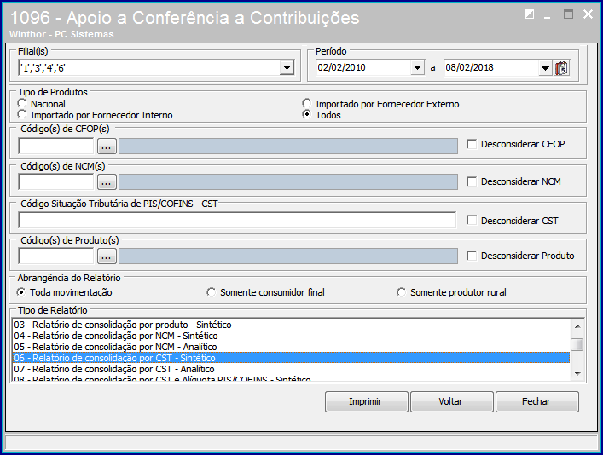Viewport: 603px width, 455px height.
Task: Click the NCM code input field
Action: (56, 181)
